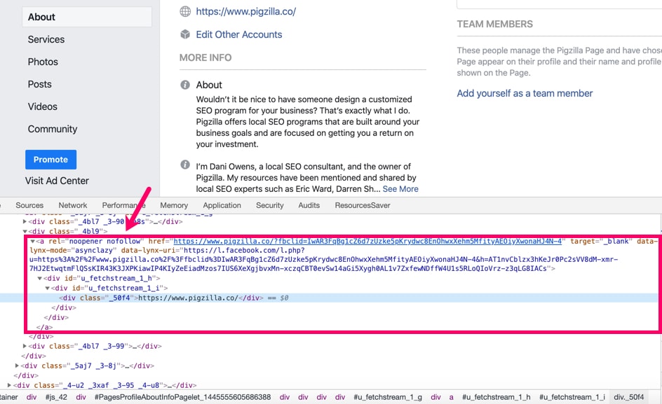Select the 'a' breadcrumb element
Screen dimensions: 662x404
click(451, 397)
